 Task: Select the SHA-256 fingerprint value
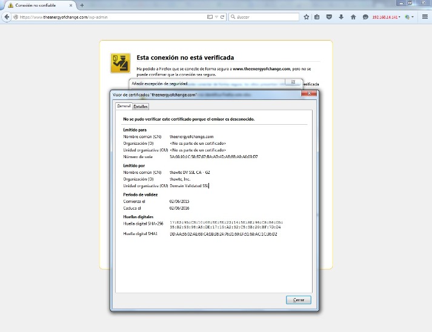tap(226, 225)
